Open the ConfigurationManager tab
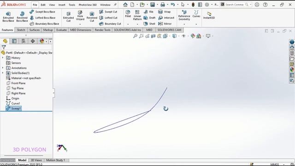The image size is (295, 166). 24,41
